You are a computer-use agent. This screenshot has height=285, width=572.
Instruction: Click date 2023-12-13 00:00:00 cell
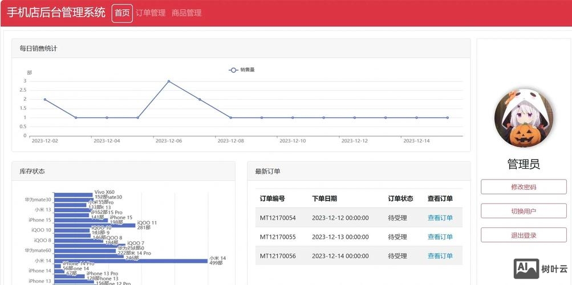click(340, 237)
